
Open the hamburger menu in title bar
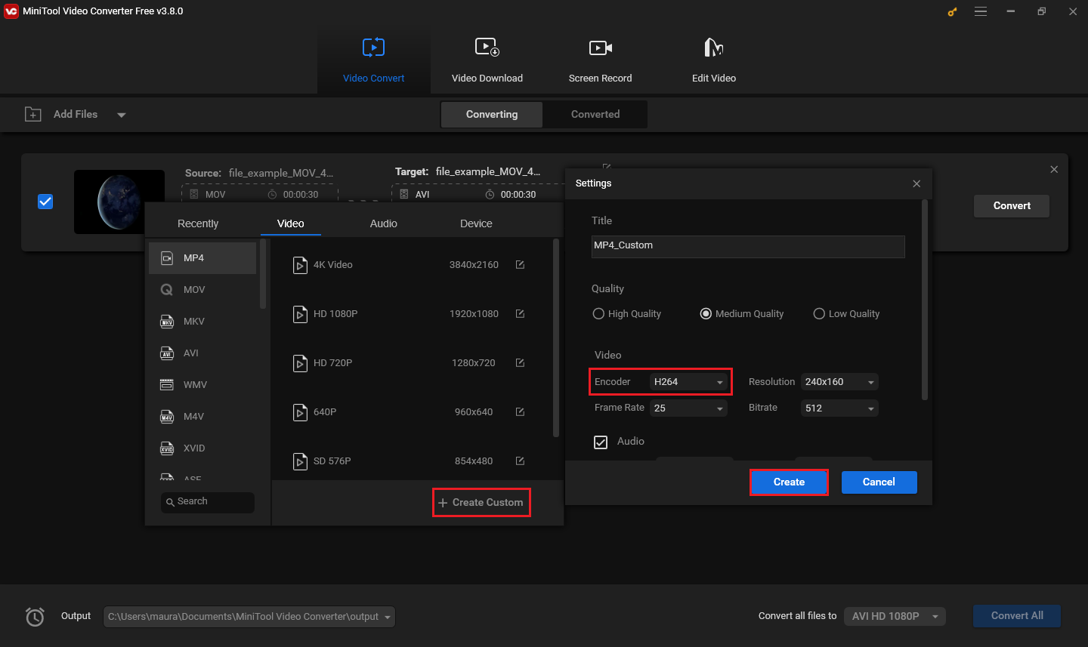(x=981, y=11)
